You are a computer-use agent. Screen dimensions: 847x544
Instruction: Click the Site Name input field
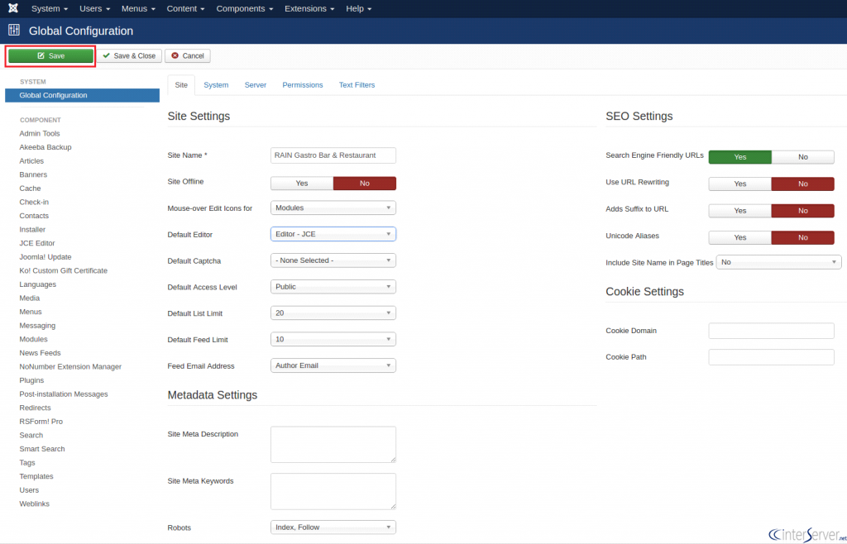[x=333, y=155]
